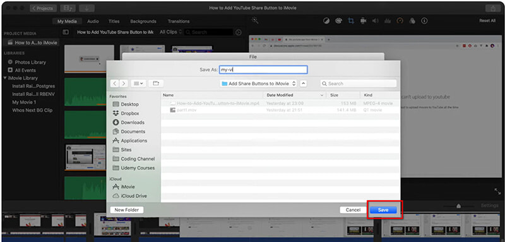This screenshot has height=242, width=505.
Task: Click the Search field in the save dialog
Action: click(x=359, y=83)
